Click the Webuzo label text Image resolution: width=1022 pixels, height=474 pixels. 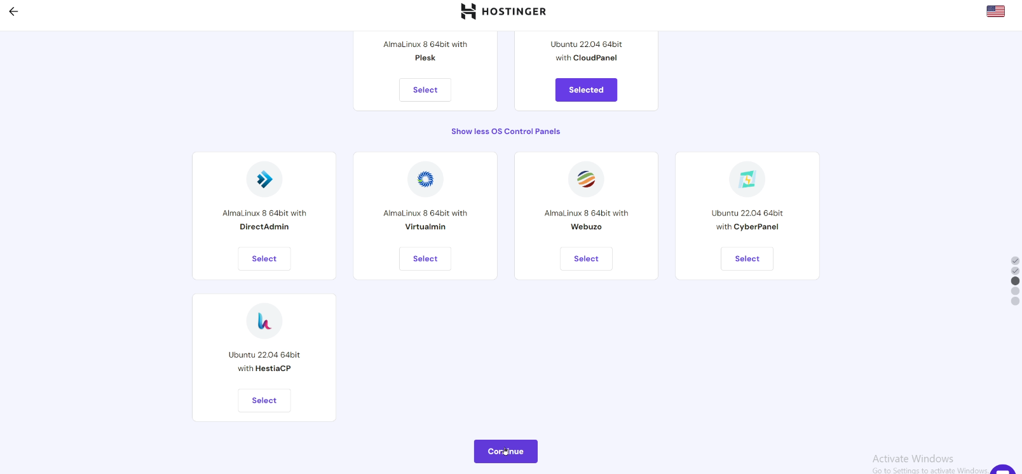(586, 227)
